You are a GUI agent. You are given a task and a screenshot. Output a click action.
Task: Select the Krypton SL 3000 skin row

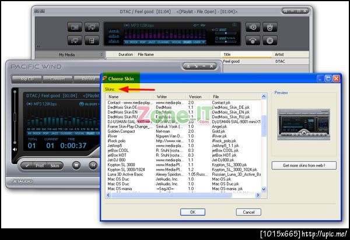point(183,165)
